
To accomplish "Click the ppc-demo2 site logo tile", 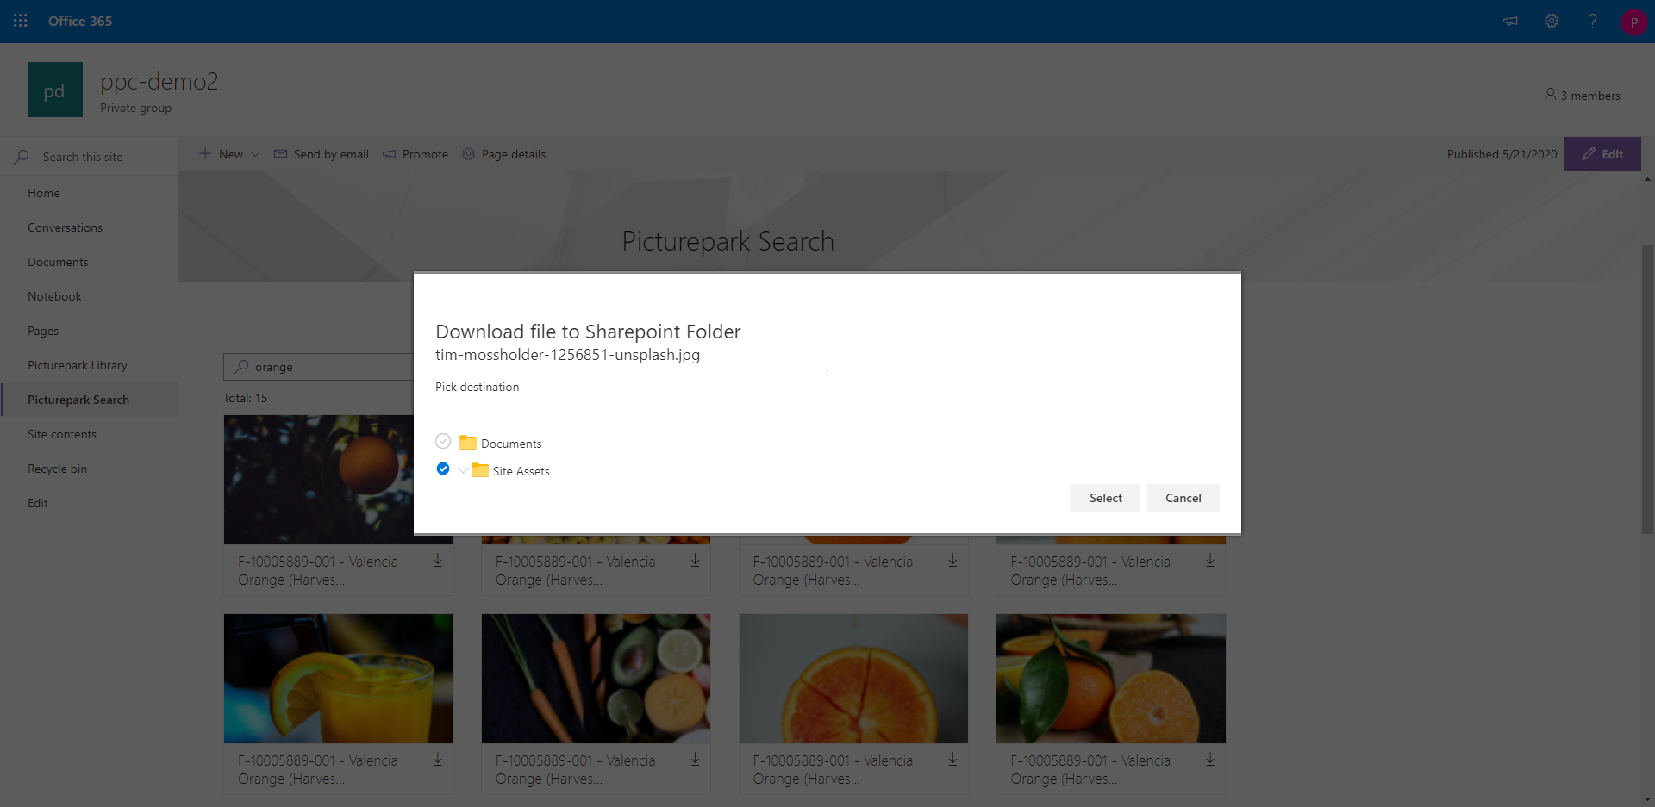I will (x=55, y=90).
